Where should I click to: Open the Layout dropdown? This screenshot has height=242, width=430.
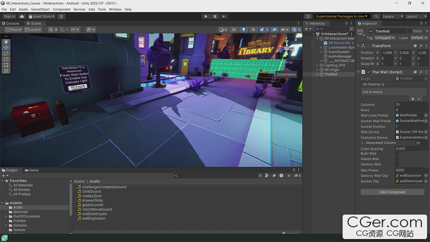tap(416, 17)
